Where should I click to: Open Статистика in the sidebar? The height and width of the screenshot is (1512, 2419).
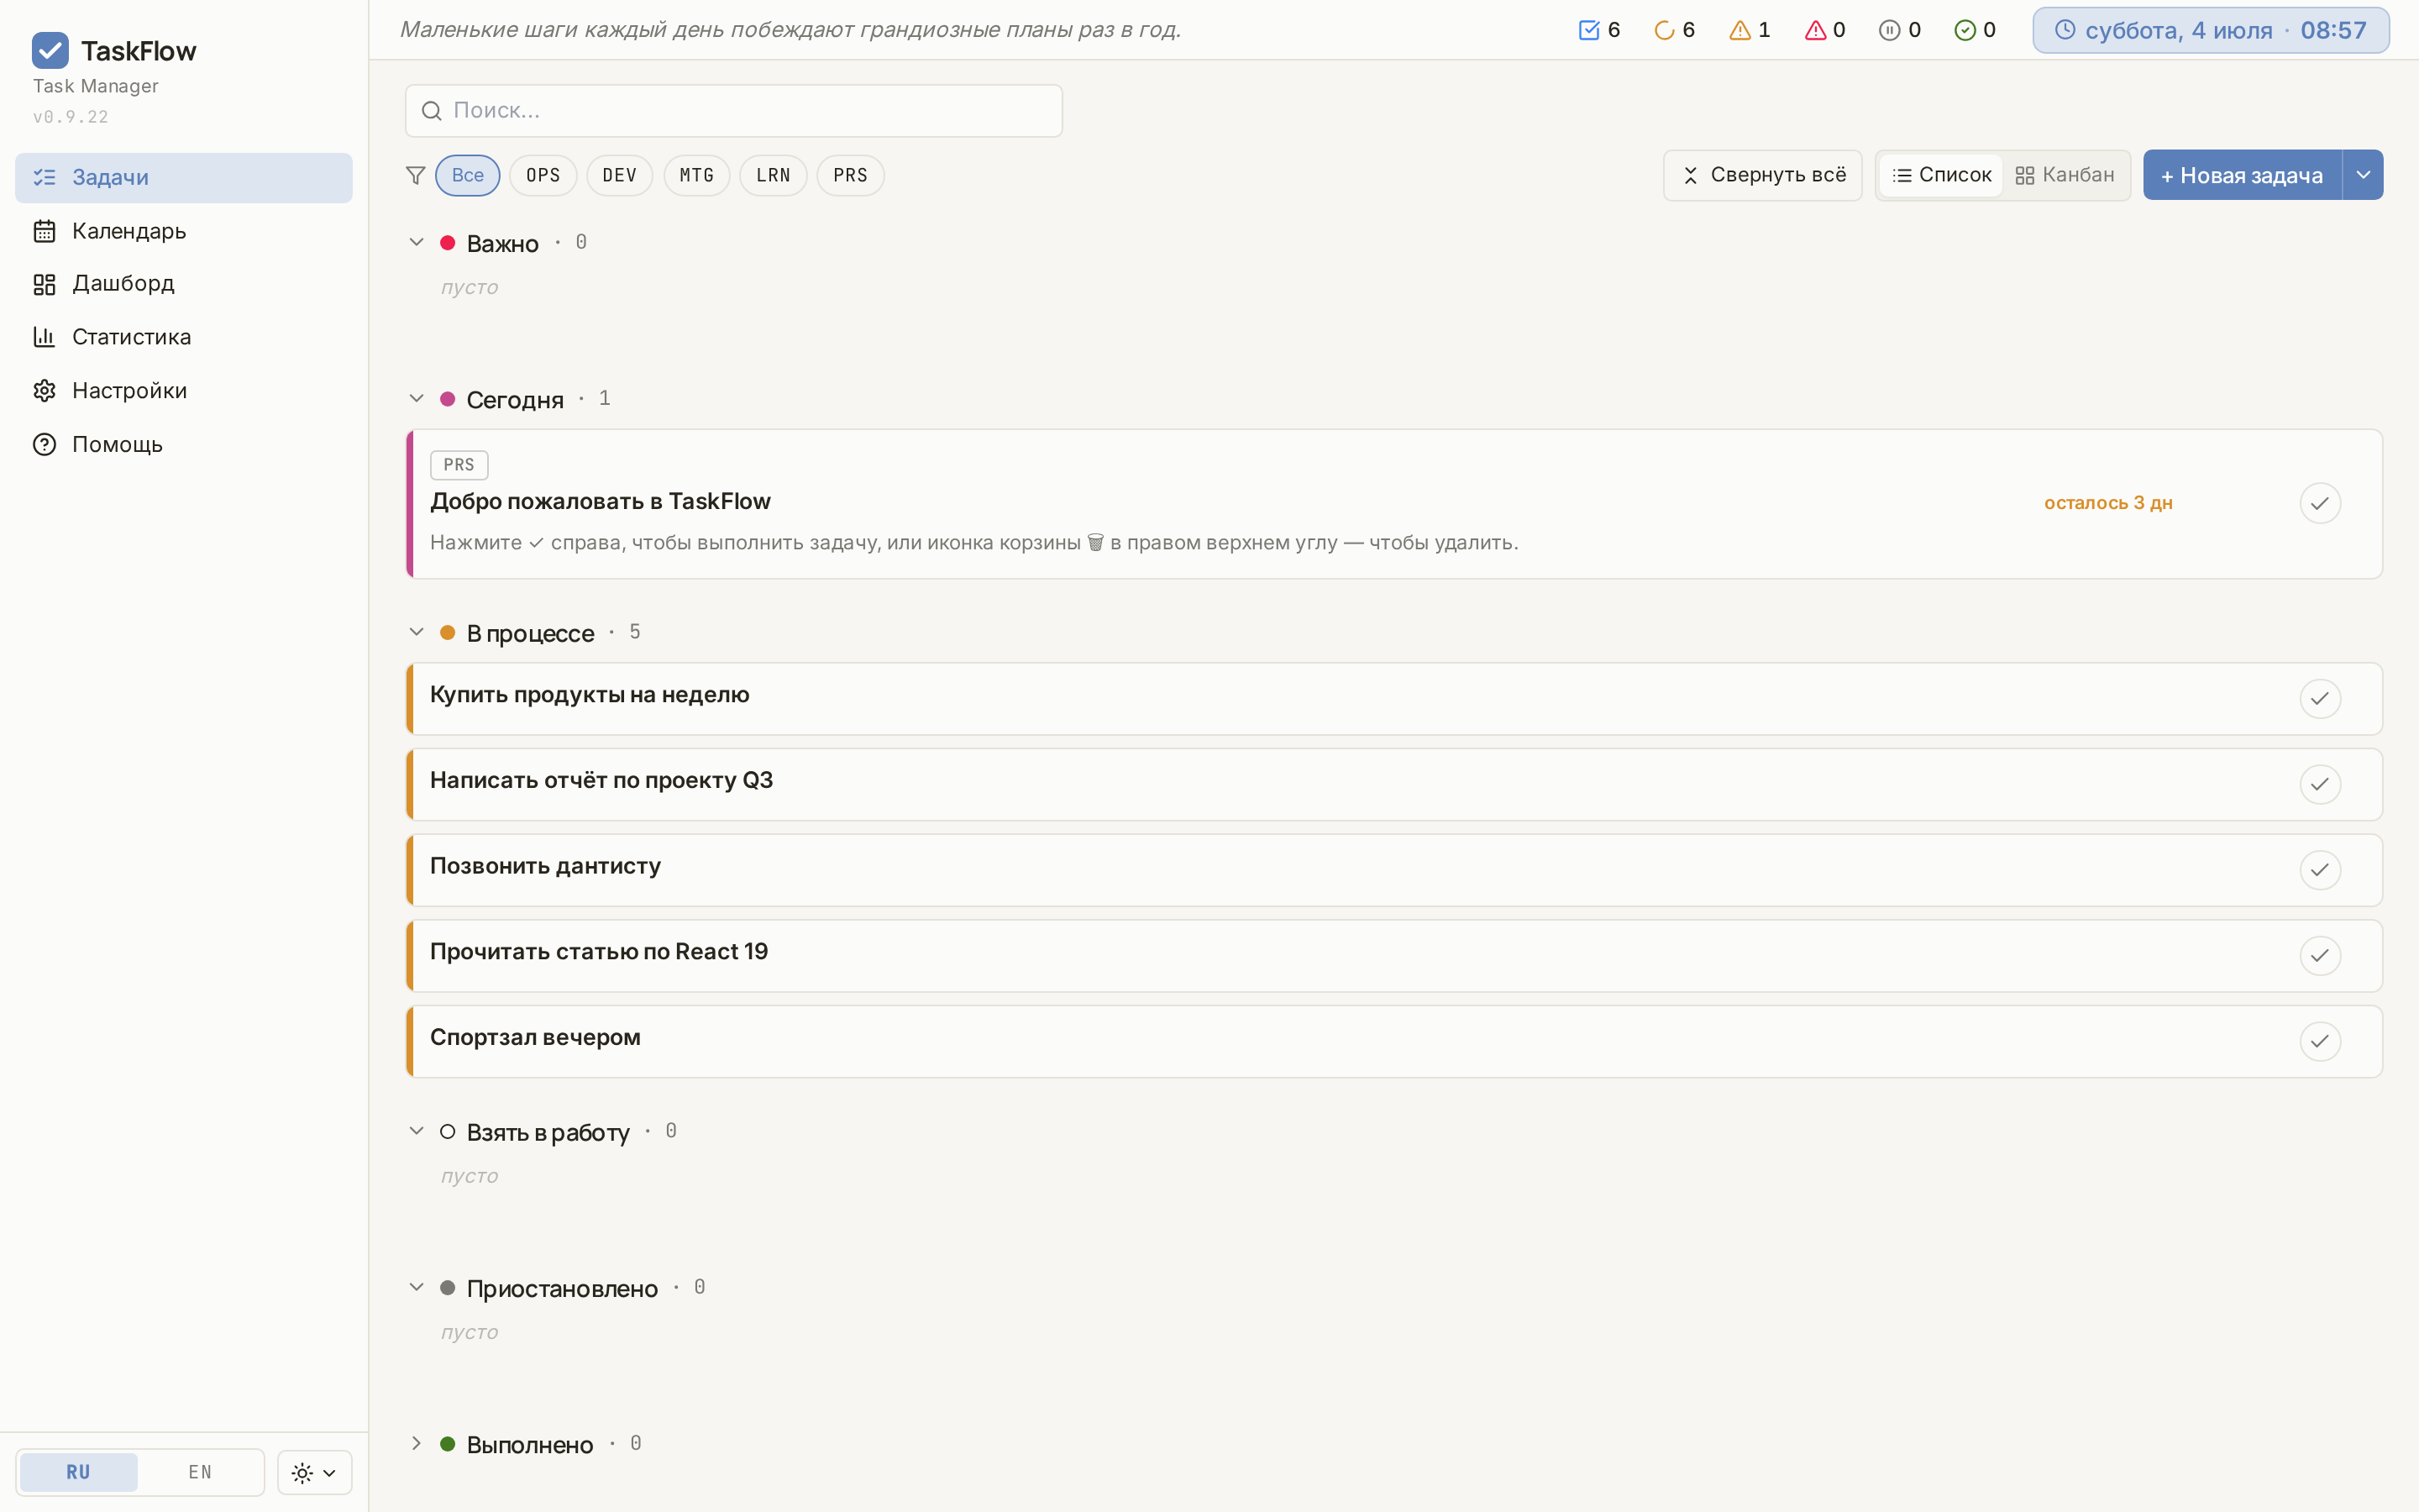coord(184,337)
